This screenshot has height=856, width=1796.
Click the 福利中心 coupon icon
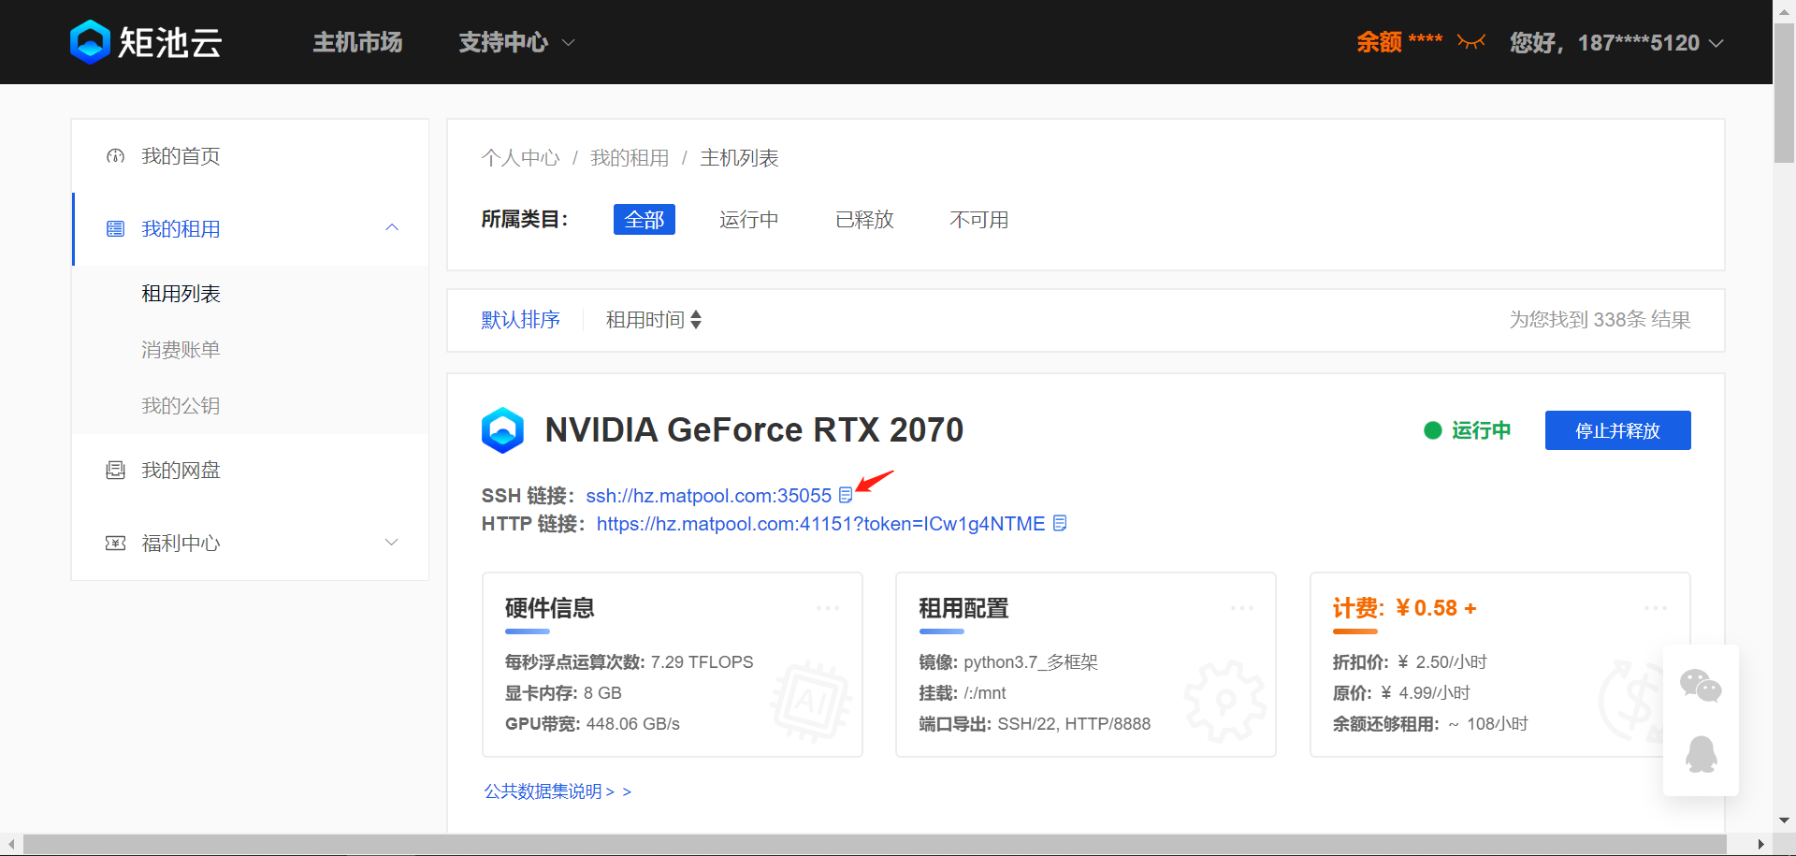[x=115, y=543]
